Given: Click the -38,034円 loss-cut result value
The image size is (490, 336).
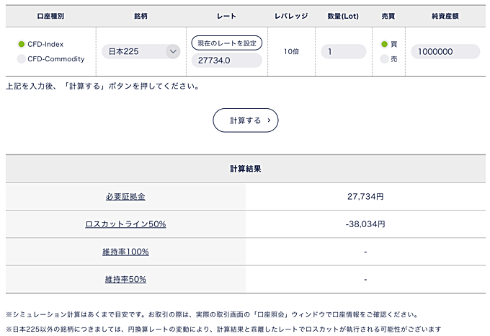Looking at the screenshot, I should tap(365, 224).
